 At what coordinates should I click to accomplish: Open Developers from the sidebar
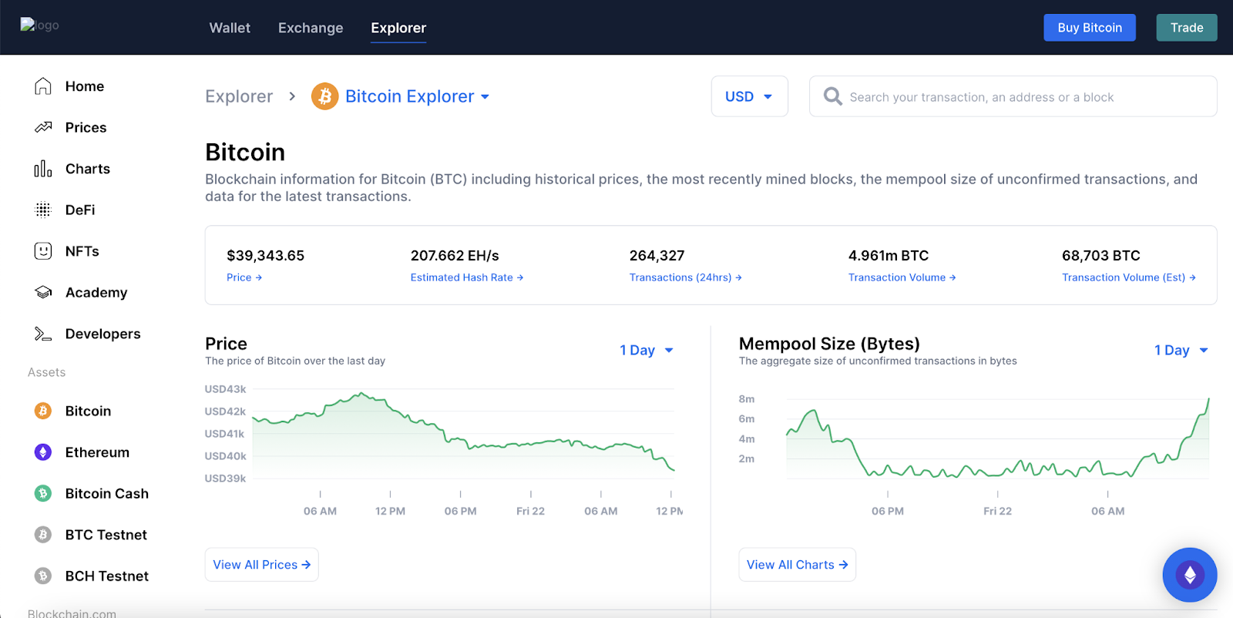click(x=103, y=334)
